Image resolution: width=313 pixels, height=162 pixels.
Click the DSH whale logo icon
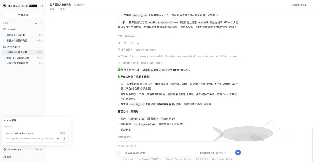[x=5, y=6]
